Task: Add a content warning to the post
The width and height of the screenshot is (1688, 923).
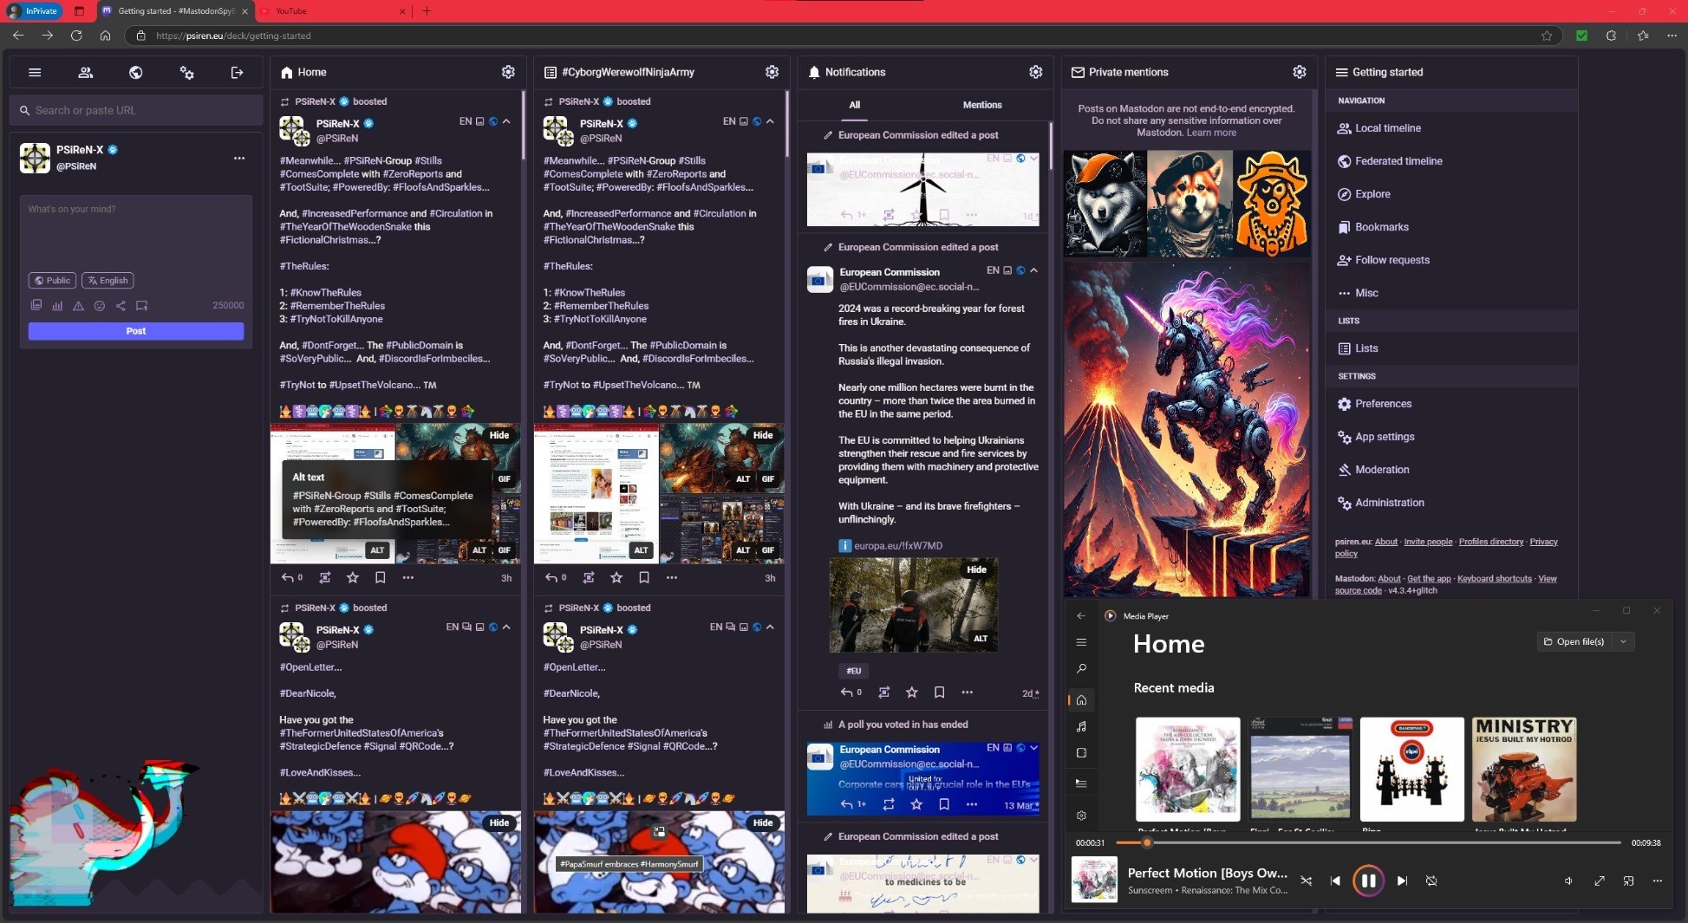Action: [78, 306]
